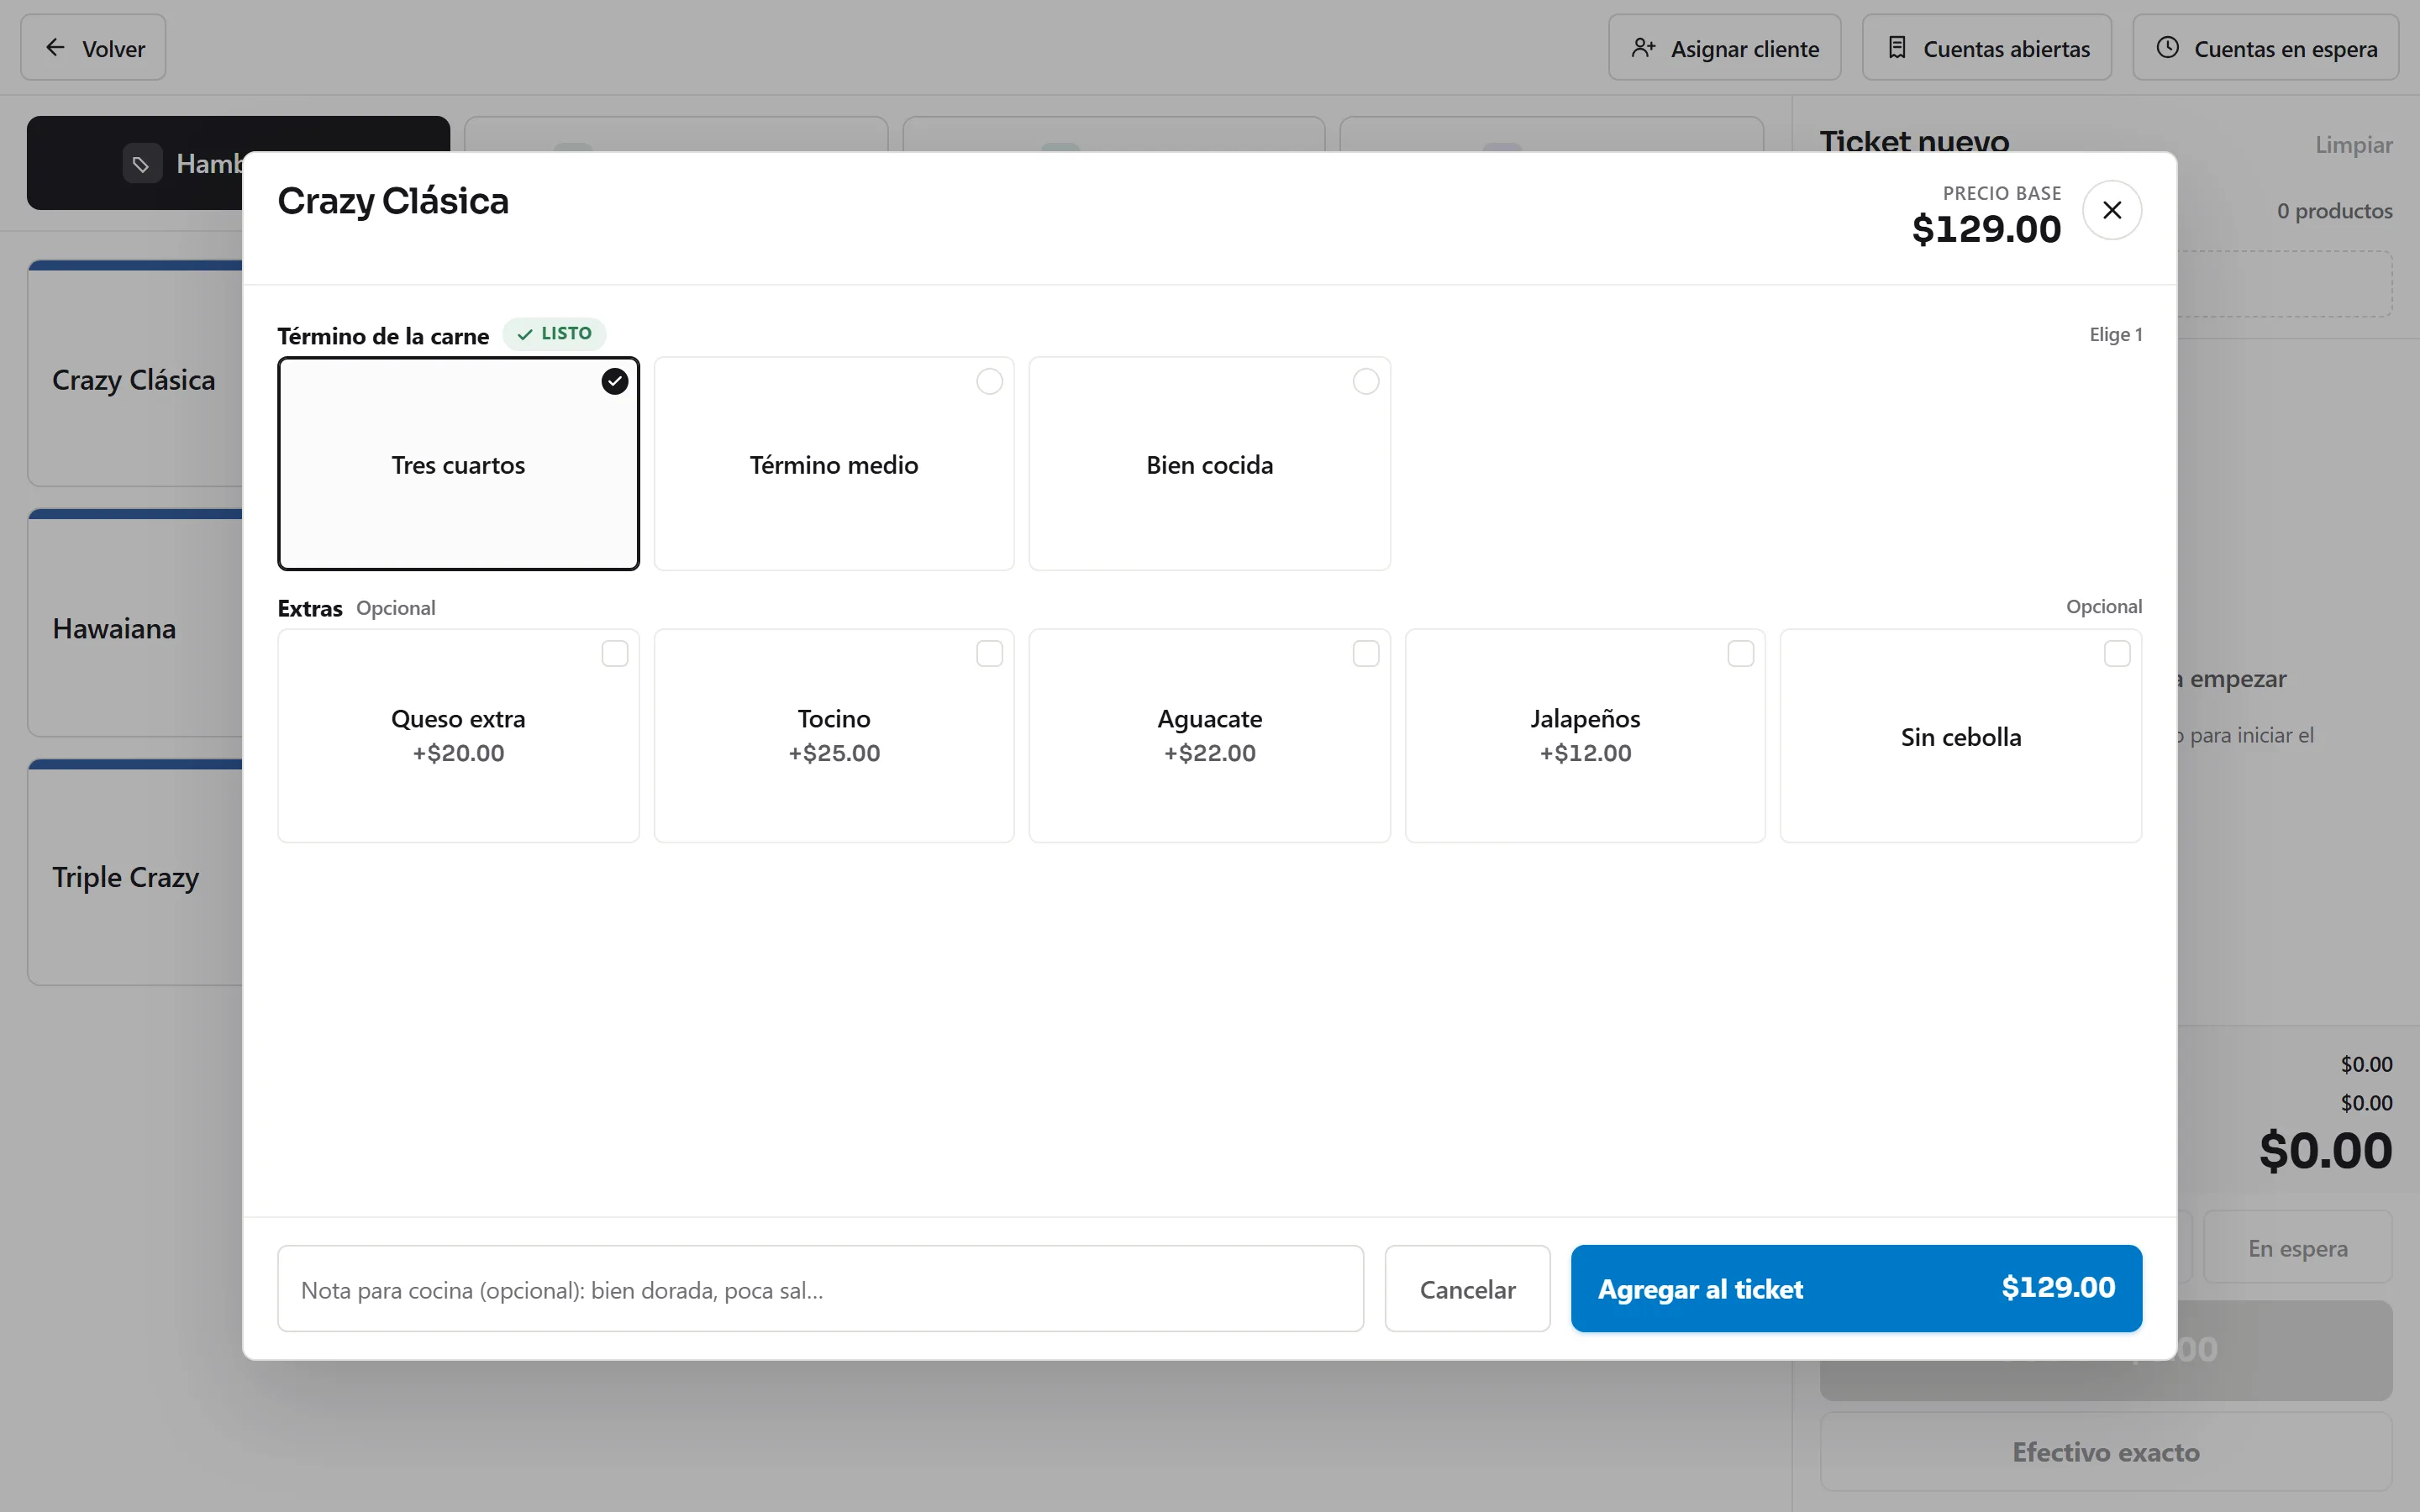Viewport: 2420px width, 1512px height.
Task: Click the Agregar al ticket button
Action: (x=1856, y=1288)
